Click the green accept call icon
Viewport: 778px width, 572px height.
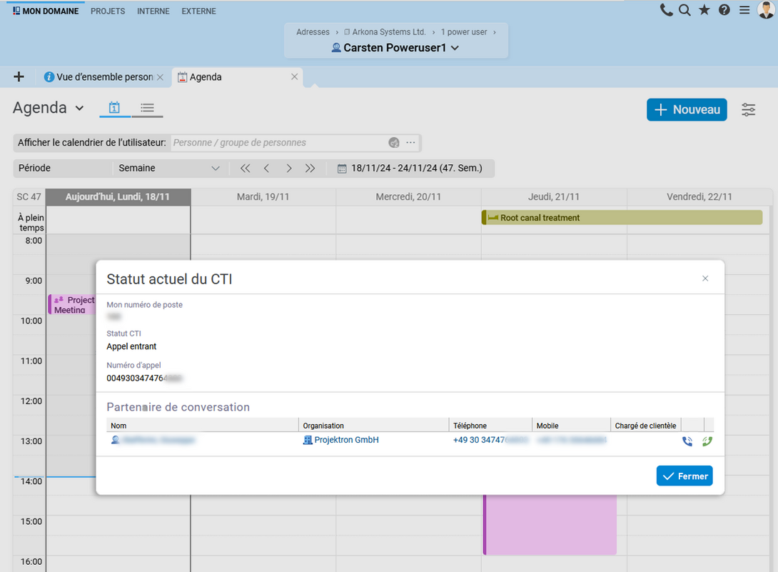pyautogui.click(x=707, y=441)
